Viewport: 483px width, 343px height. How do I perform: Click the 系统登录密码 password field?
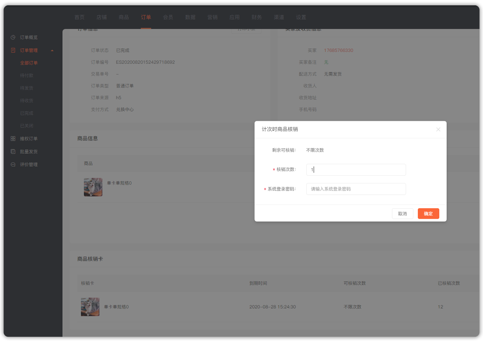click(356, 189)
